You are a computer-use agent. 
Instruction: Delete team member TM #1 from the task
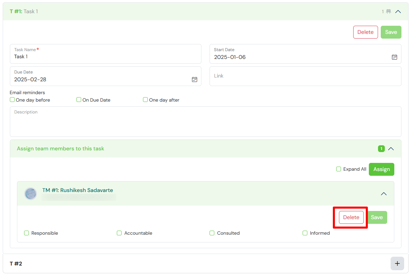pos(351,217)
